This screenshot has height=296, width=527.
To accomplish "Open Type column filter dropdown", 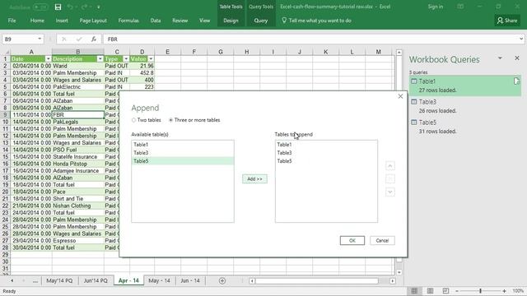I will click(x=126, y=59).
